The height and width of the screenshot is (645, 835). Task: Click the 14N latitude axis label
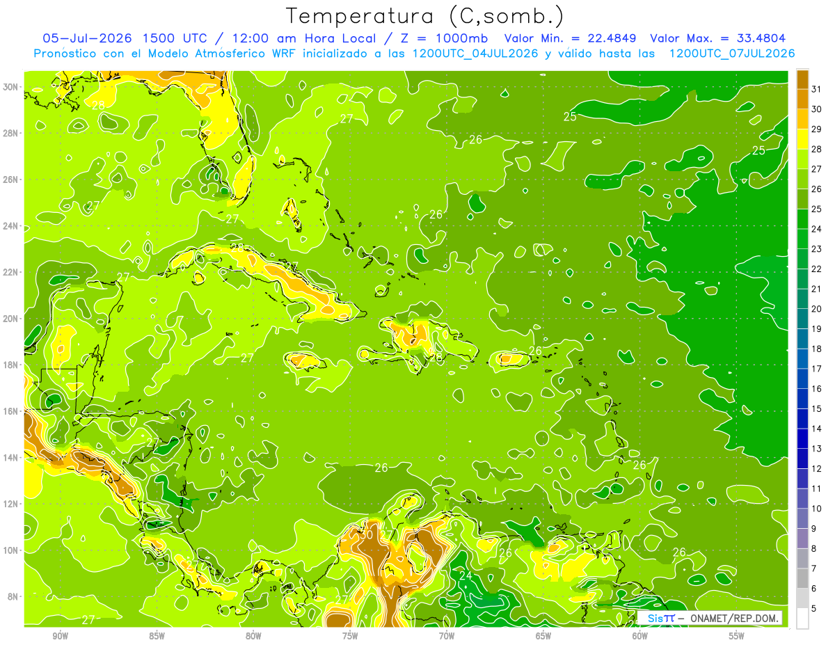(11, 457)
